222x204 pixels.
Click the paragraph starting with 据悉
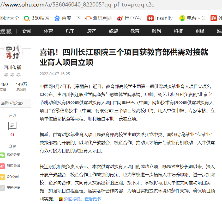pyautogui.click(x=127, y=143)
